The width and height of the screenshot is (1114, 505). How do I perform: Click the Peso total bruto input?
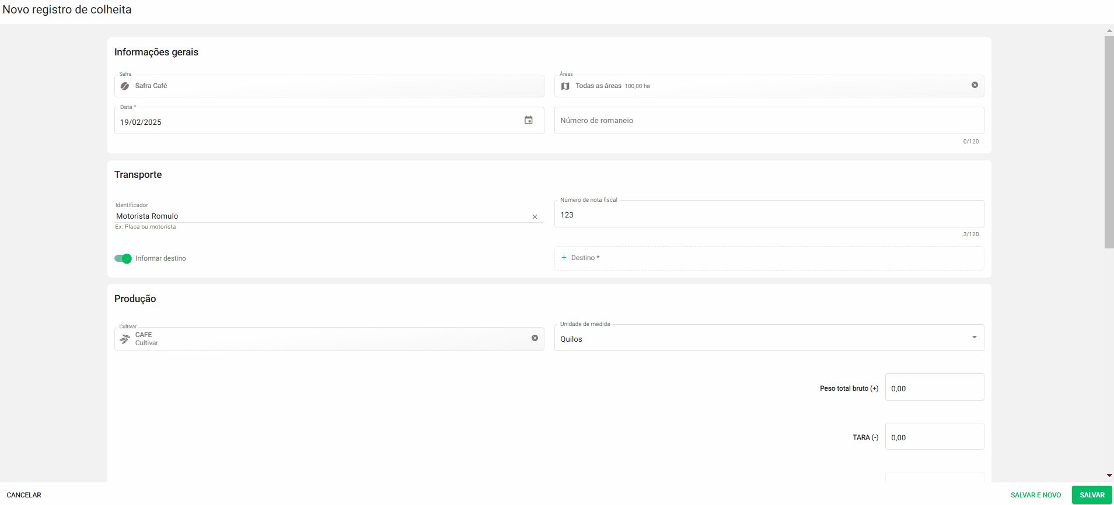(934, 388)
